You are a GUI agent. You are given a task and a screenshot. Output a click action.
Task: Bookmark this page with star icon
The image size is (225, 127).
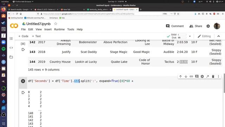[x=178, y=14]
